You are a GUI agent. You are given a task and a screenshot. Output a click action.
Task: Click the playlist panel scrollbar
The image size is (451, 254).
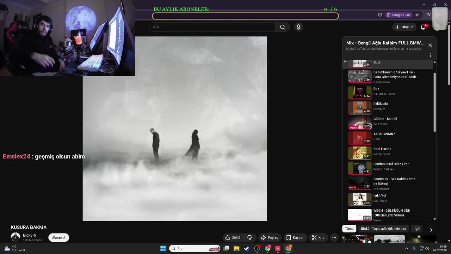tap(434, 102)
